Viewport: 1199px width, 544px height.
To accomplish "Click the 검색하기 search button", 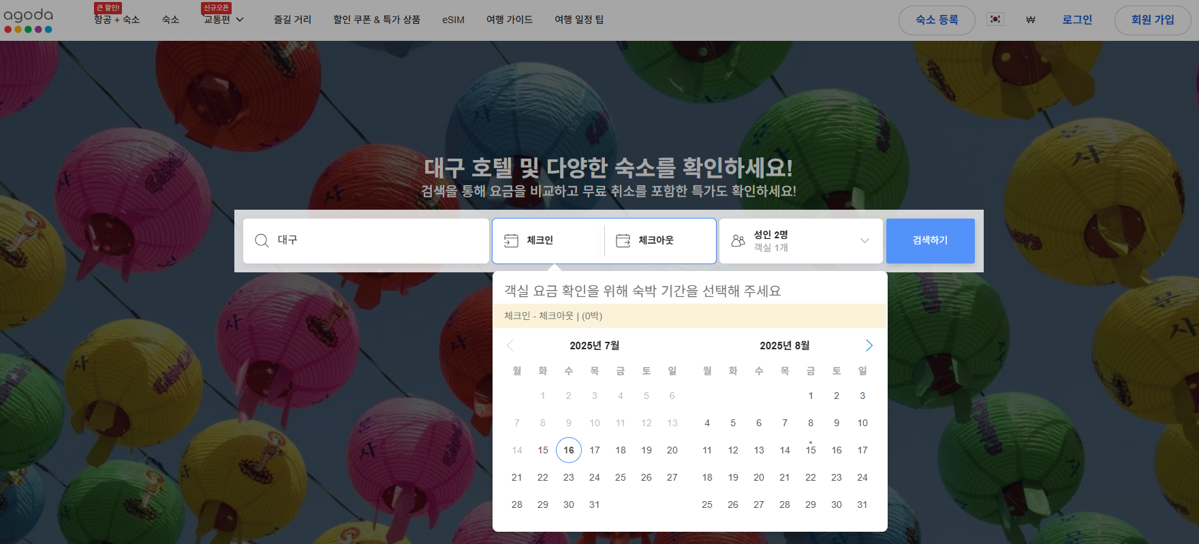I will click(x=930, y=240).
